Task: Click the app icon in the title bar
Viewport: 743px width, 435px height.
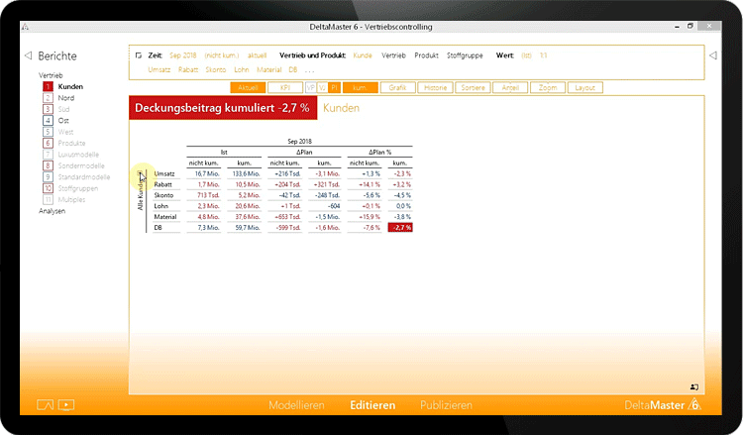Action: click(x=25, y=27)
